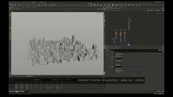
Task: Select the Spray Paint shelf tool
Action: point(39,5)
